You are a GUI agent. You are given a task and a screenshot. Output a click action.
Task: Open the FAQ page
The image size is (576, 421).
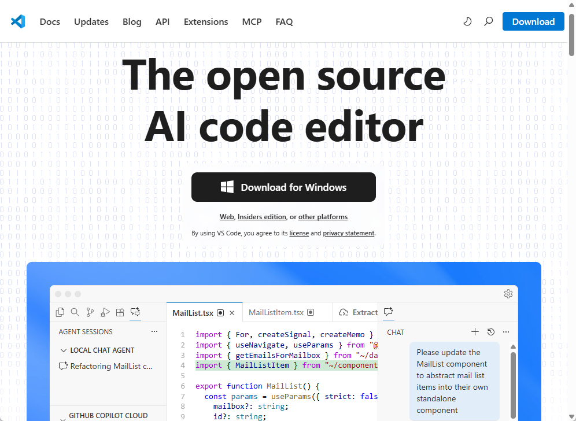pos(285,21)
